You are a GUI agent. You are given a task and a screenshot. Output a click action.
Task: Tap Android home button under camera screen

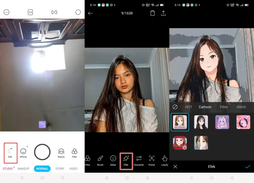[42, 178]
